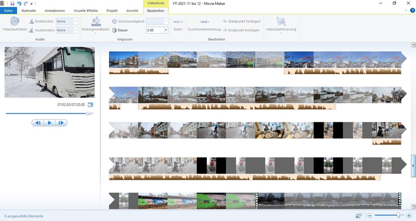Change thumbnail size via status bar icon

pyautogui.click(x=358, y=216)
